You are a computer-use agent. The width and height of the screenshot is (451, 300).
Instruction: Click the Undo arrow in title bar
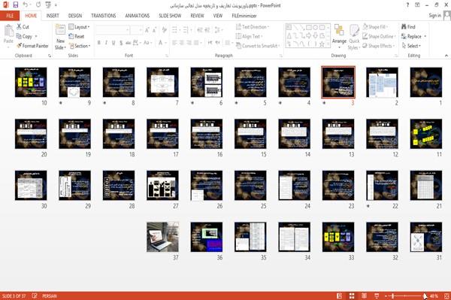click(x=26, y=5)
